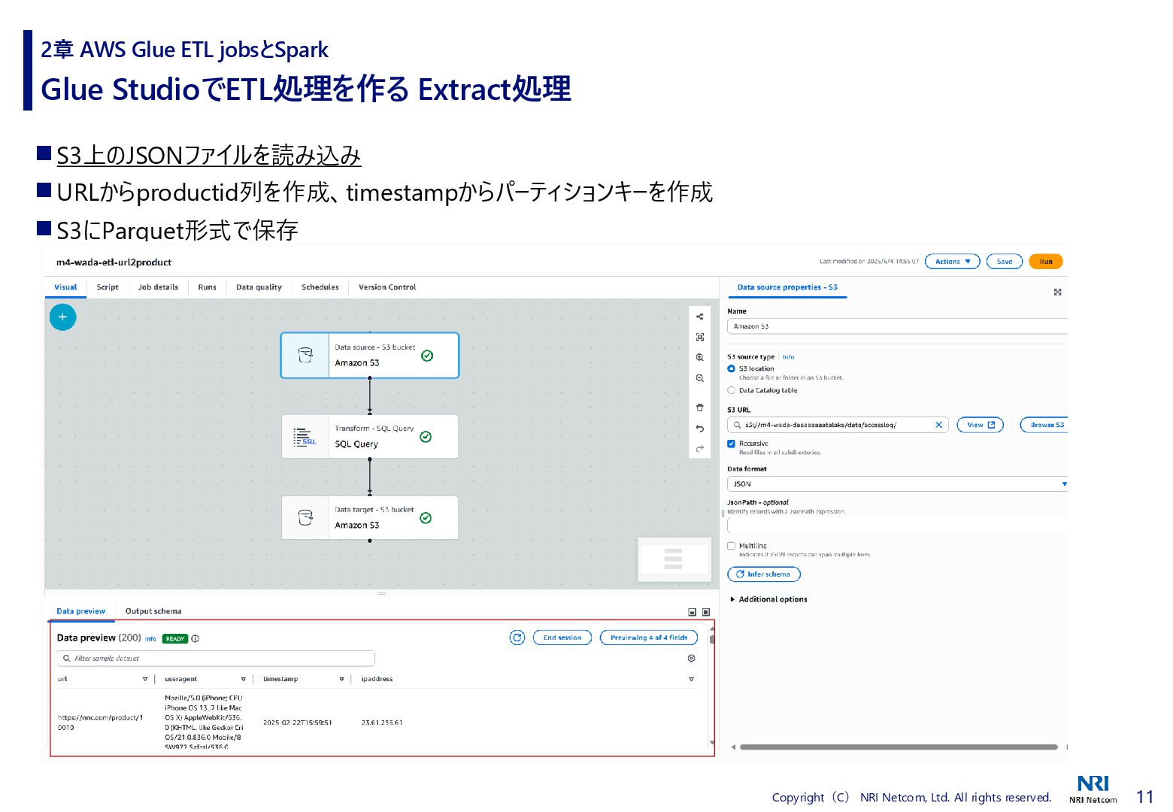Clear the S3 URL with the X icon

click(938, 425)
